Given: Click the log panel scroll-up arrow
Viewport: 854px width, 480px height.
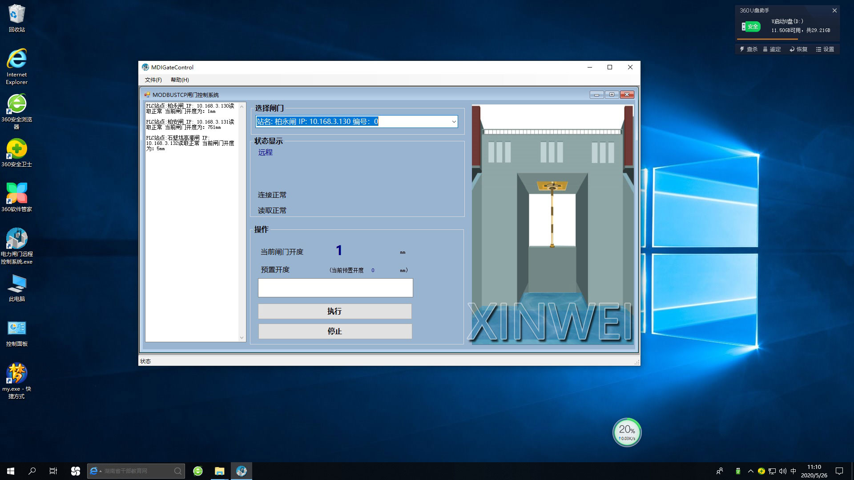Looking at the screenshot, I should pos(242,107).
